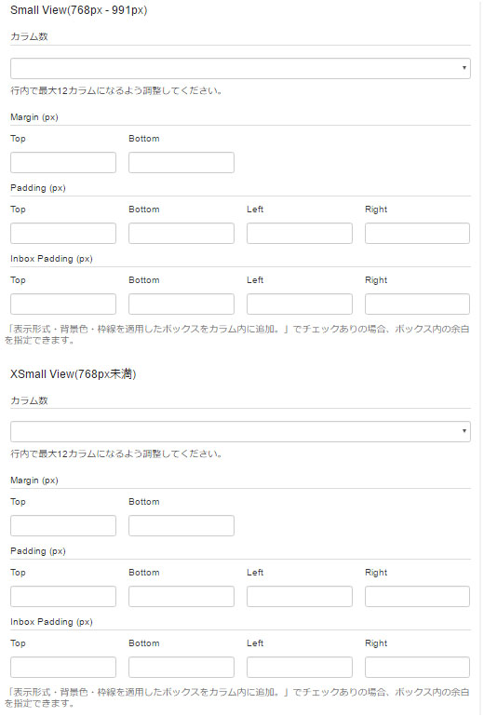Focus XSmall View Inbox Padding Right field
This screenshot has height=717, width=484.
click(417, 667)
